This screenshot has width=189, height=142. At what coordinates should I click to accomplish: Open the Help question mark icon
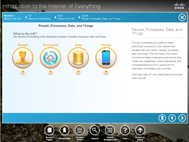(x=125, y=130)
